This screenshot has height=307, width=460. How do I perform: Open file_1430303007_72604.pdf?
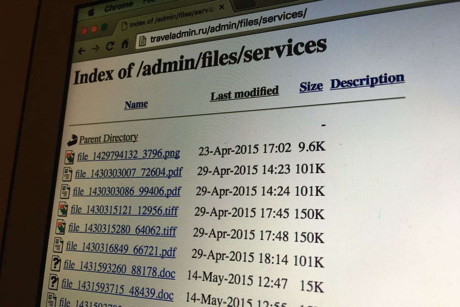coord(128,173)
